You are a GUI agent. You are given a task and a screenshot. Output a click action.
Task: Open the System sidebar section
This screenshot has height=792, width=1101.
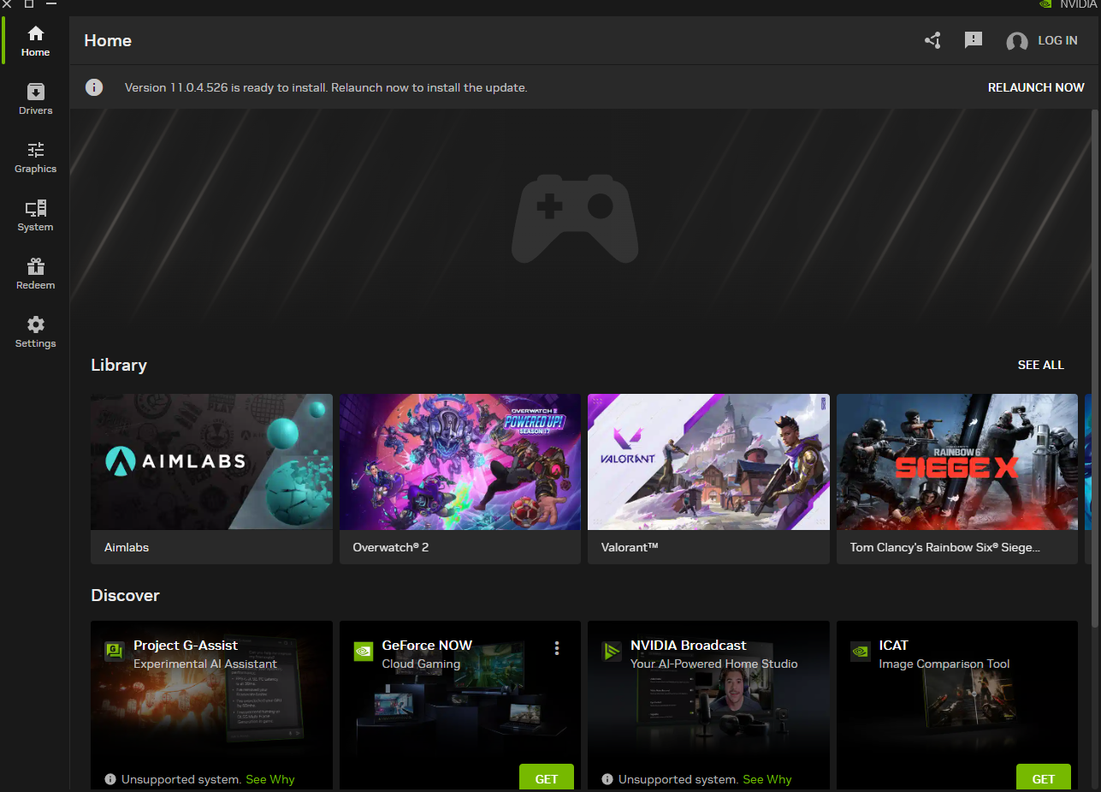(x=35, y=215)
